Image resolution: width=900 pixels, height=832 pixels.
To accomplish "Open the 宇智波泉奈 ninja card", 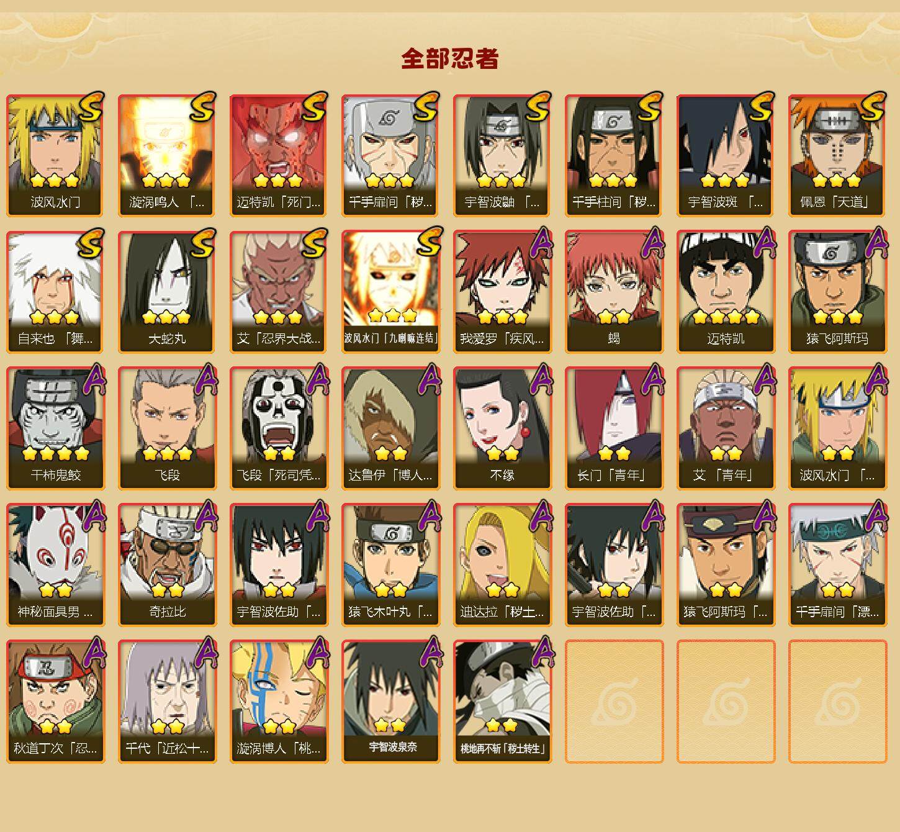I will click(x=390, y=702).
